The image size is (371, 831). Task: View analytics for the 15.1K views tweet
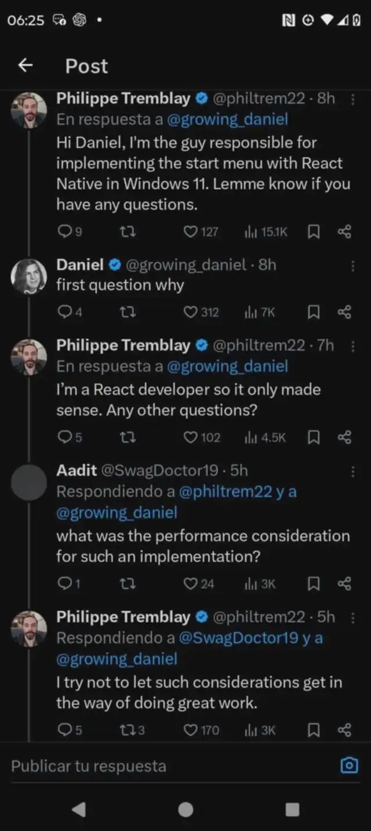pos(250,232)
